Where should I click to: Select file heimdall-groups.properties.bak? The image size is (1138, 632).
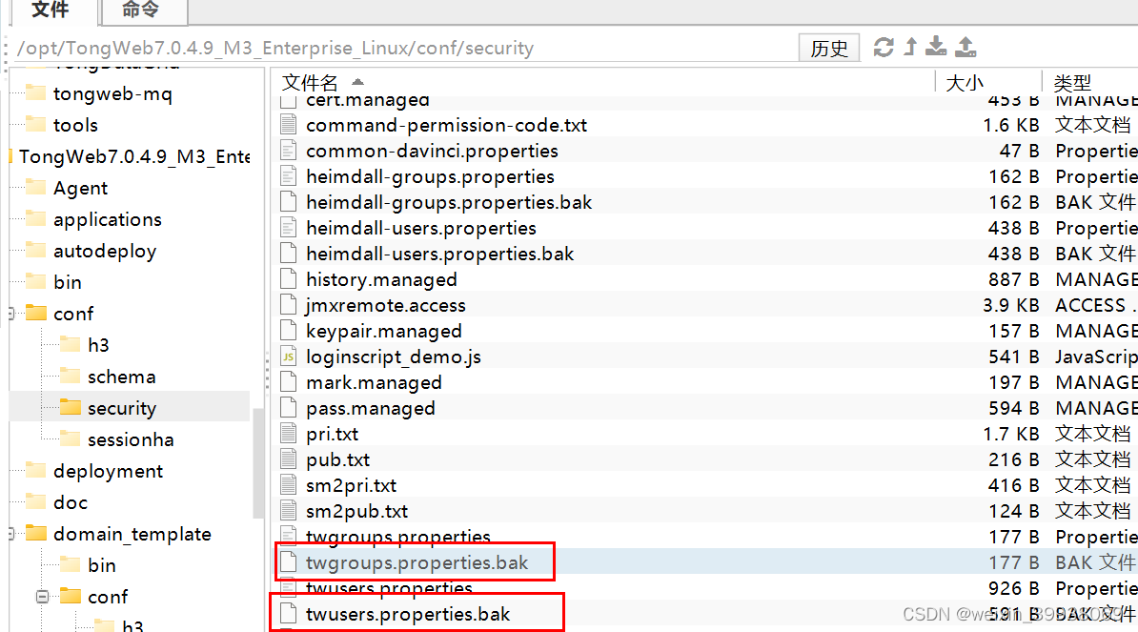449,202
